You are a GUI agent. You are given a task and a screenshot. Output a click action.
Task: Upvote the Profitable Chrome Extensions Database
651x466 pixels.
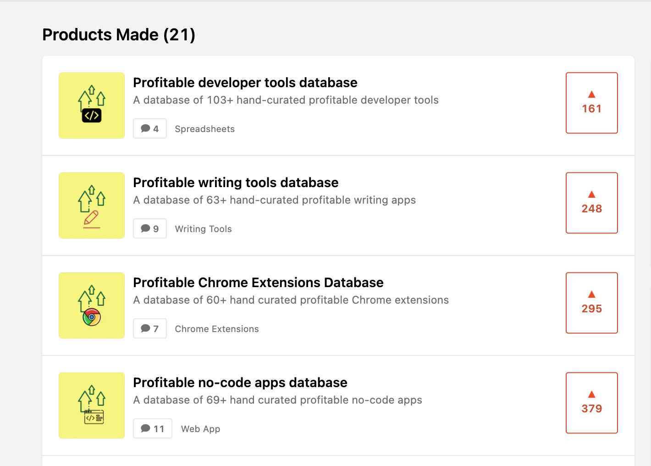pos(591,303)
